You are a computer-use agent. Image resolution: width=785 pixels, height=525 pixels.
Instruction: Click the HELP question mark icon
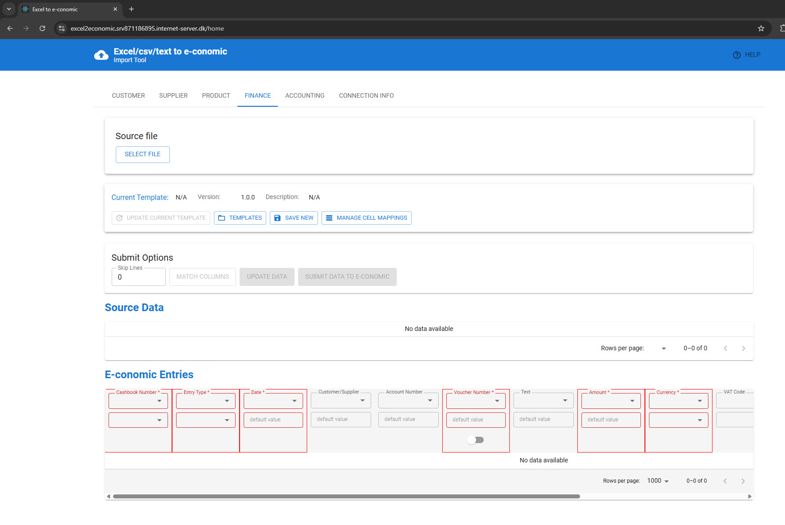(x=737, y=55)
